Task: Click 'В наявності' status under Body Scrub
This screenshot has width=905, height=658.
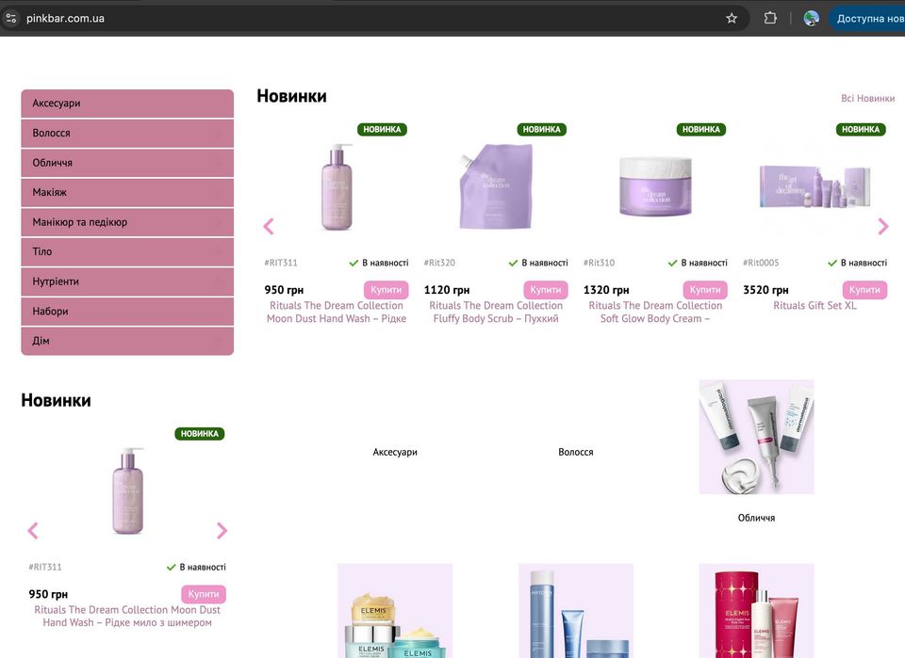Action: click(538, 263)
